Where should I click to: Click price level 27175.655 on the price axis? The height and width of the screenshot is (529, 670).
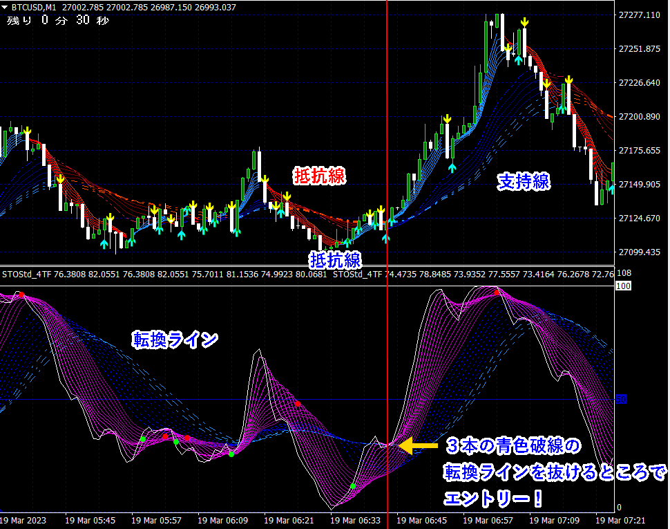(639, 151)
